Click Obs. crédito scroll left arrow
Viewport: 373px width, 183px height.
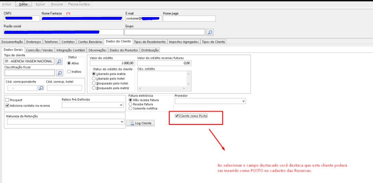[140, 89]
